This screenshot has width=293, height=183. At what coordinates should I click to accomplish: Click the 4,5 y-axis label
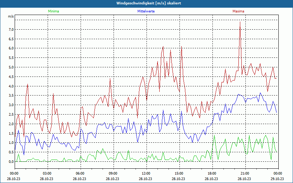[11, 77]
